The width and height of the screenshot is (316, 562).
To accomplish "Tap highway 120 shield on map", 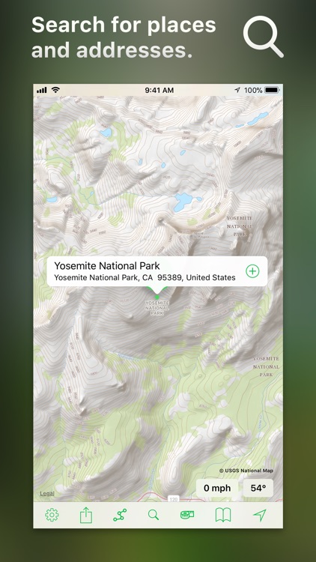I will pyautogui.click(x=174, y=499).
